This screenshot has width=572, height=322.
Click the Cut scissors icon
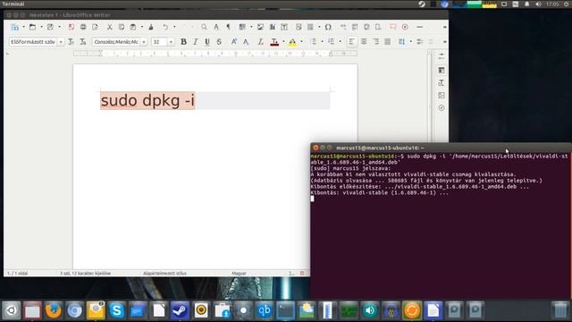click(109, 27)
